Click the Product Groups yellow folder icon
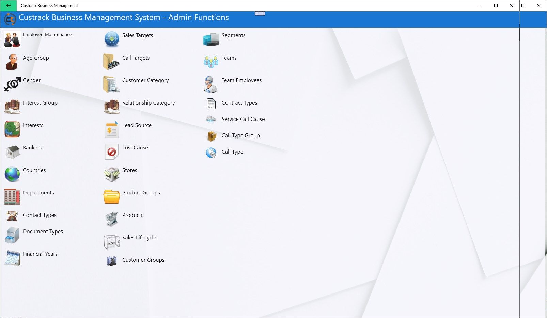Image resolution: width=547 pixels, height=318 pixels. click(112, 197)
